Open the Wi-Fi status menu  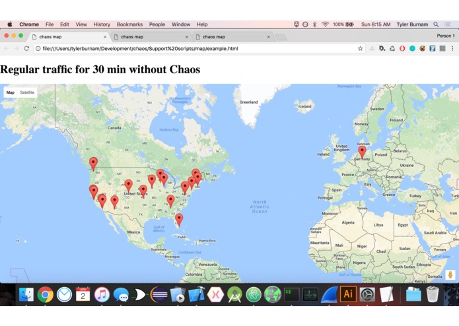click(x=325, y=24)
